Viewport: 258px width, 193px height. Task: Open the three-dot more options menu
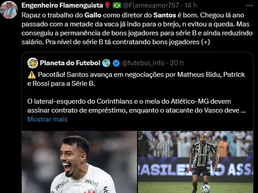coord(249,5)
